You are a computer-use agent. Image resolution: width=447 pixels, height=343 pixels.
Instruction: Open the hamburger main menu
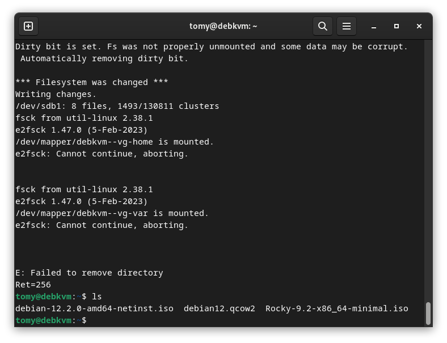[x=347, y=26]
